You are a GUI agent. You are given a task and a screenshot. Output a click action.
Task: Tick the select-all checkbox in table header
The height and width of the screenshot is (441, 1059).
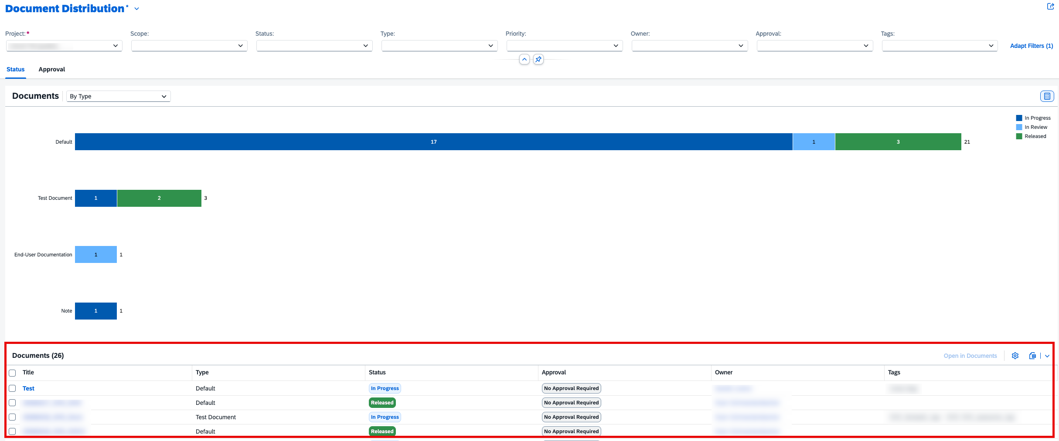12,373
